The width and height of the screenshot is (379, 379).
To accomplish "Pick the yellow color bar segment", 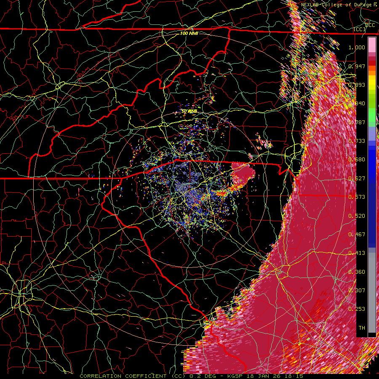I will 372,83.
